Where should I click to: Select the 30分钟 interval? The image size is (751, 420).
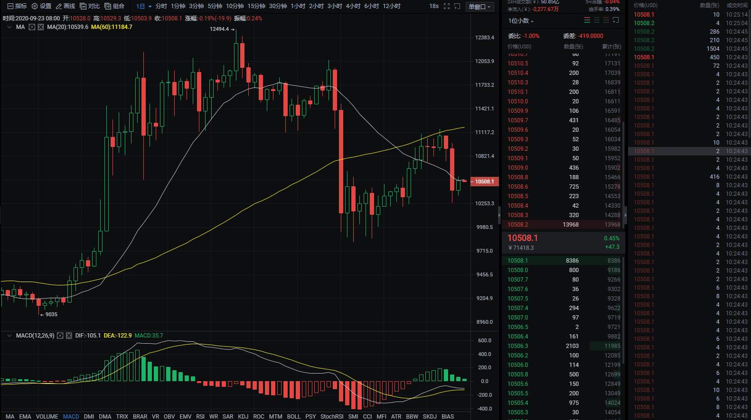point(278,6)
